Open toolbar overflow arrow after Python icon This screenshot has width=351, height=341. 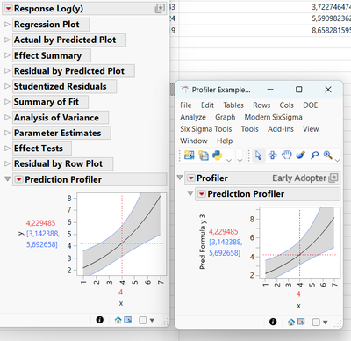pyautogui.click(x=229, y=160)
